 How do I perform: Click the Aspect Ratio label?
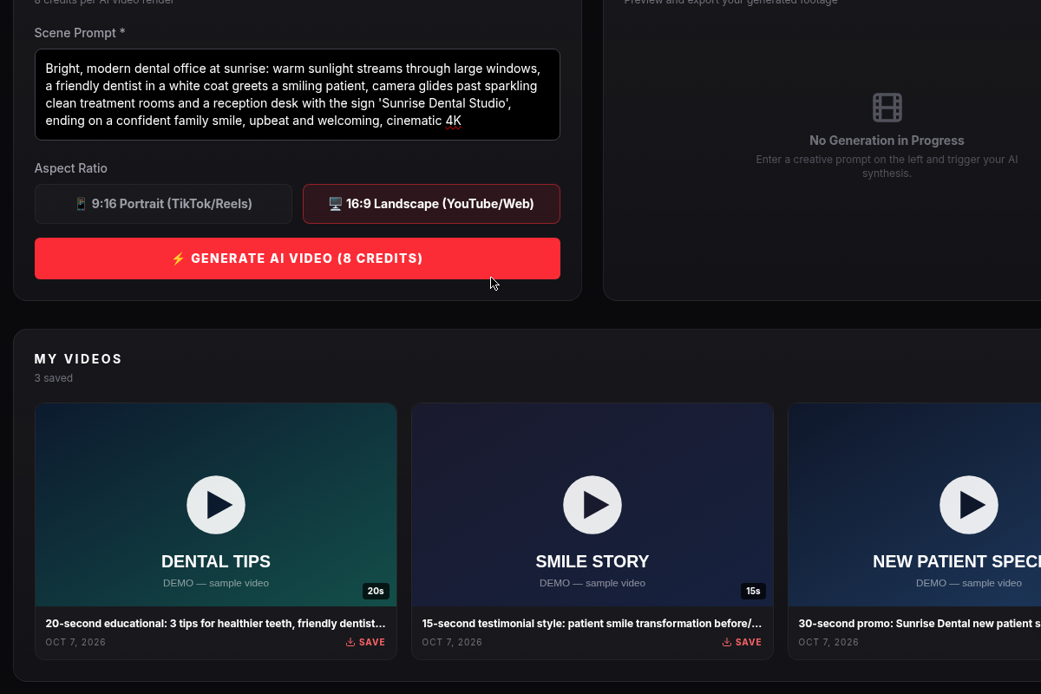(x=71, y=168)
